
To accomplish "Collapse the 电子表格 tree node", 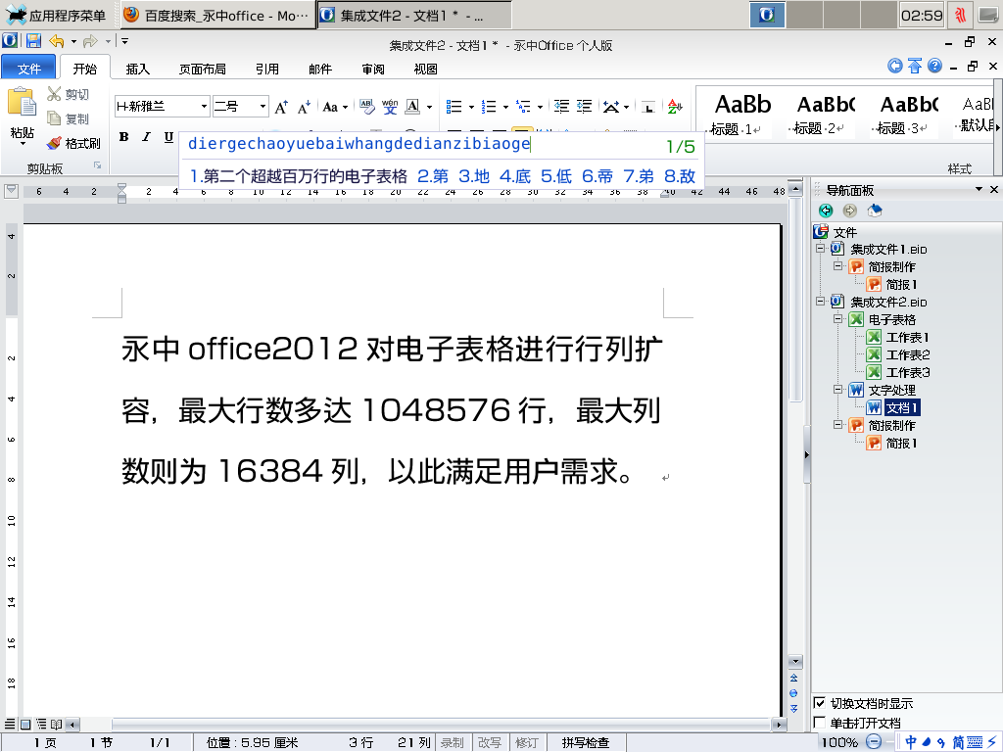I will click(838, 318).
